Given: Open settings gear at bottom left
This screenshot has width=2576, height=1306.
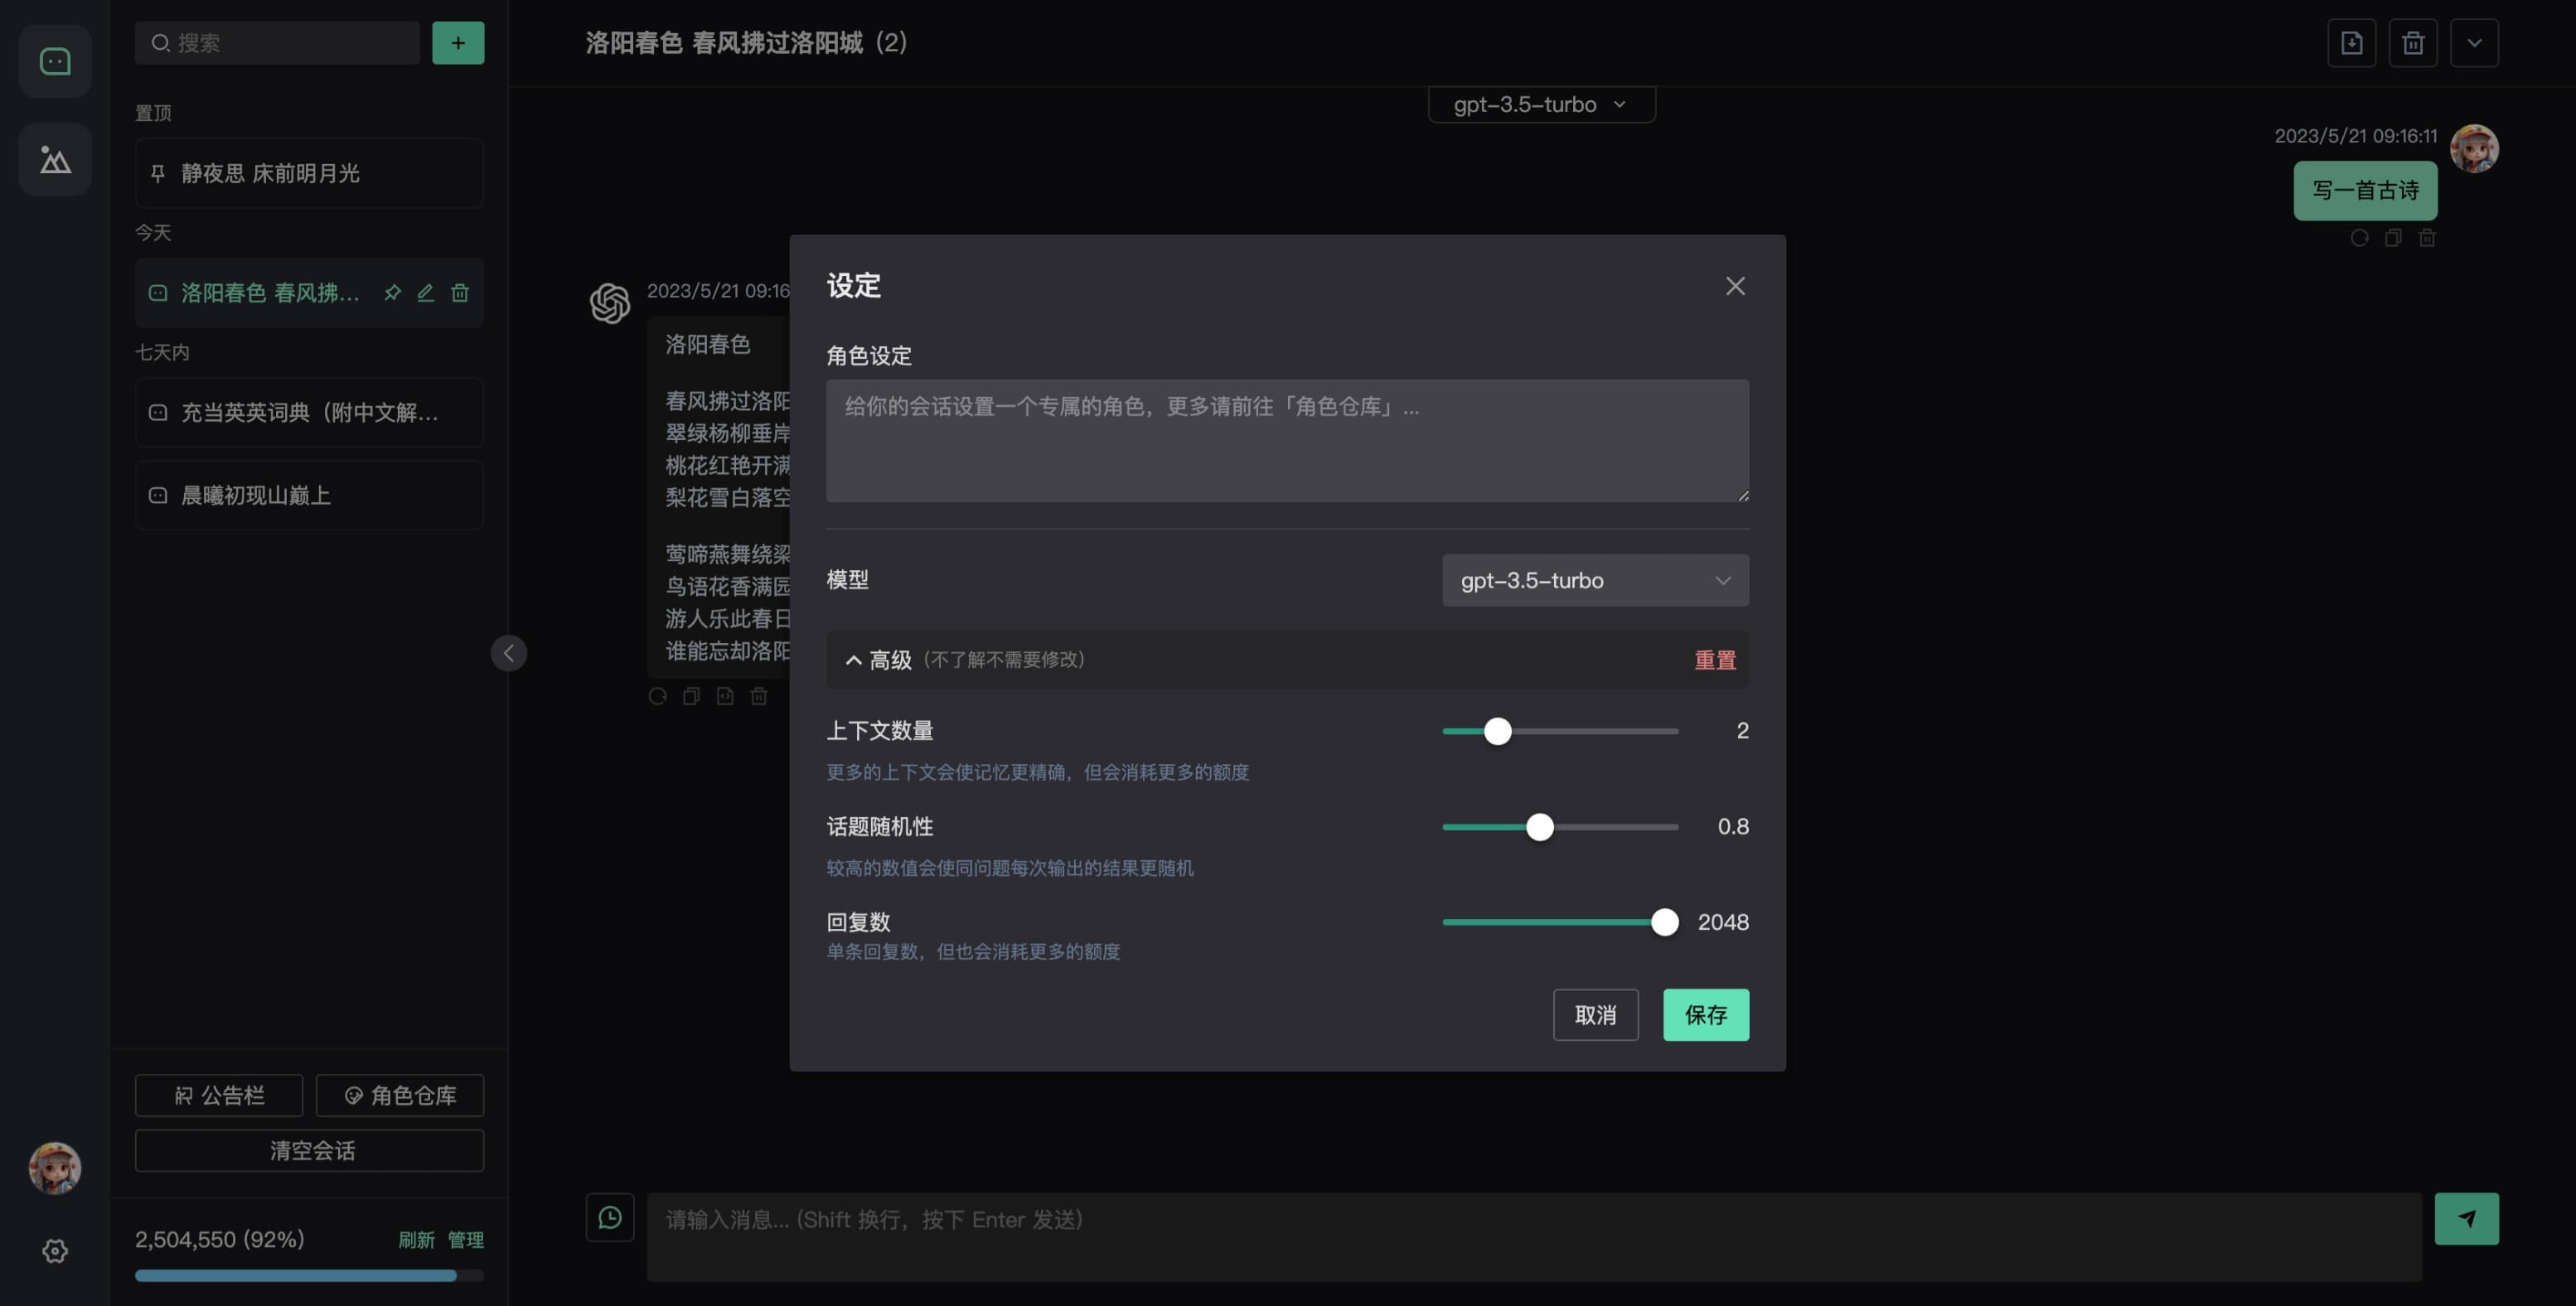Looking at the screenshot, I should 55,1251.
